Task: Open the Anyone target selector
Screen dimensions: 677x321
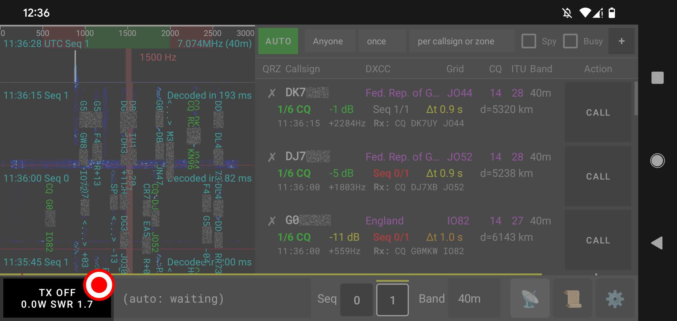Action: tap(330, 41)
